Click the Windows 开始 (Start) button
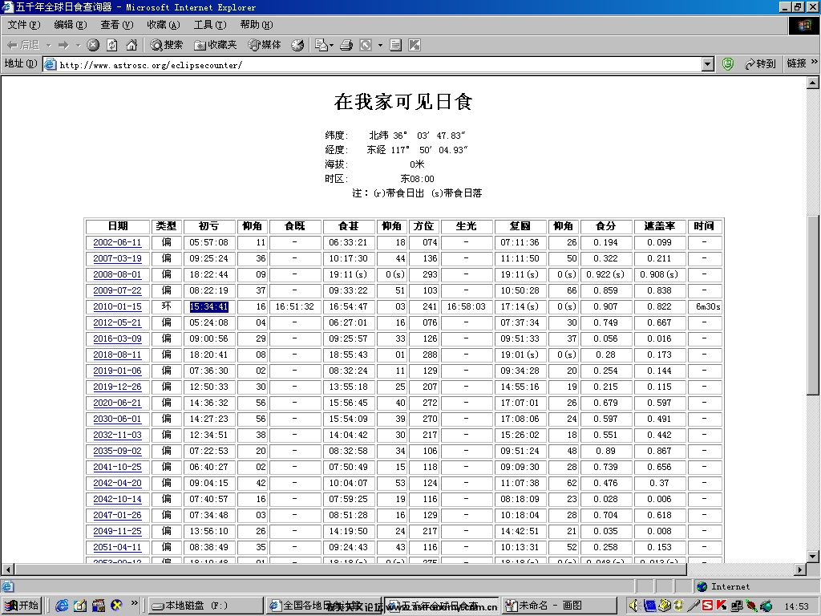Viewport: 821px width, 616px height. coord(22,606)
